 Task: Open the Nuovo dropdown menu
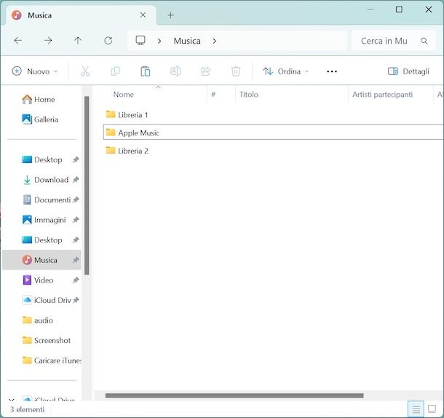click(35, 71)
